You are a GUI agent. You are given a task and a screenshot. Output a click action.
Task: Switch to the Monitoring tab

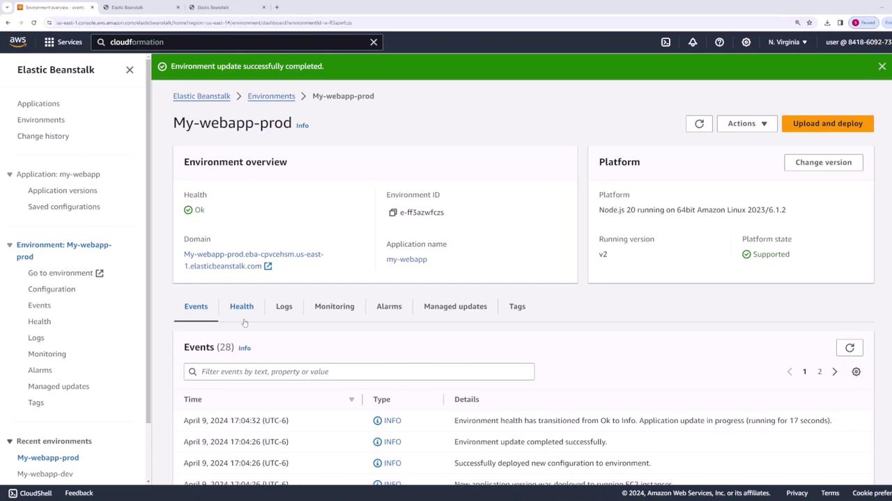click(334, 306)
